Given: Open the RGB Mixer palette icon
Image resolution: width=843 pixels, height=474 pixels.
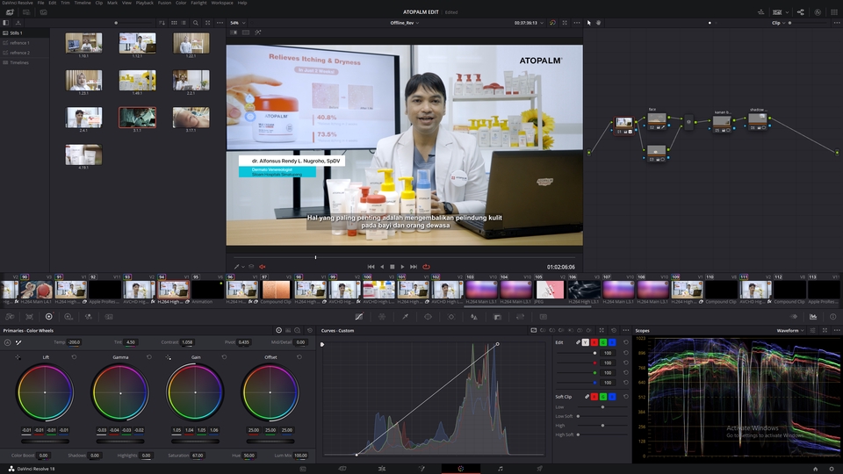Looking at the screenshot, I should click(x=89, y=317).
